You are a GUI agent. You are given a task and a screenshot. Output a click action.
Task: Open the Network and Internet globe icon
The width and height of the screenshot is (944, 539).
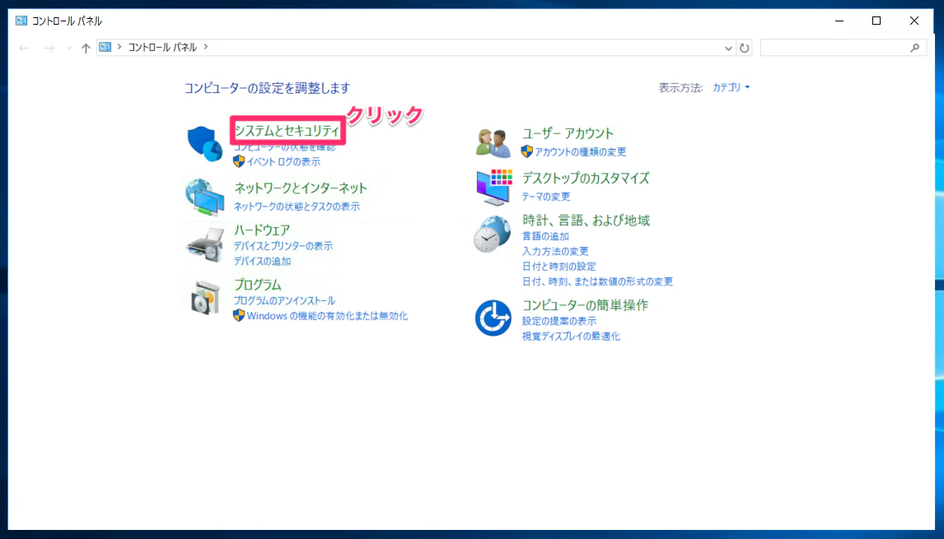(204, 197)
